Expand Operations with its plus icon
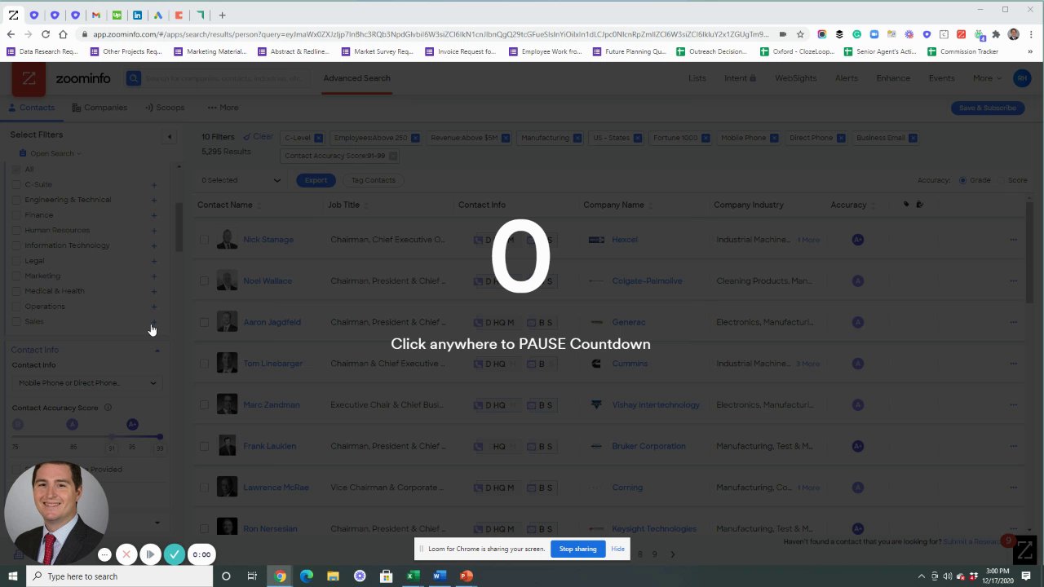 coord(154,307)
